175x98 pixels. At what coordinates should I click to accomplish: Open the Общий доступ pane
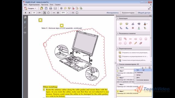tap(144, 13)
